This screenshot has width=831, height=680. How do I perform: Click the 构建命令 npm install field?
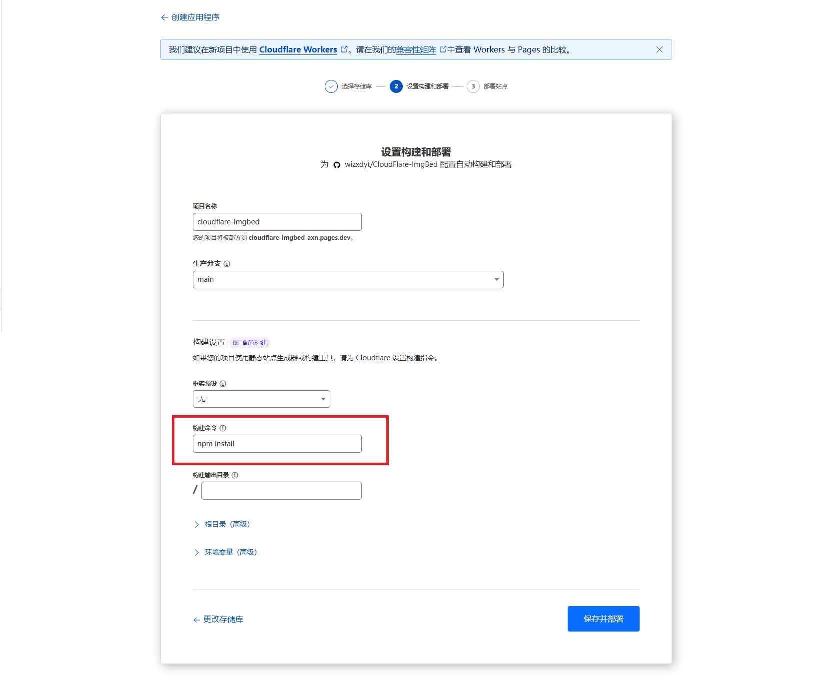tap(277, 444)
